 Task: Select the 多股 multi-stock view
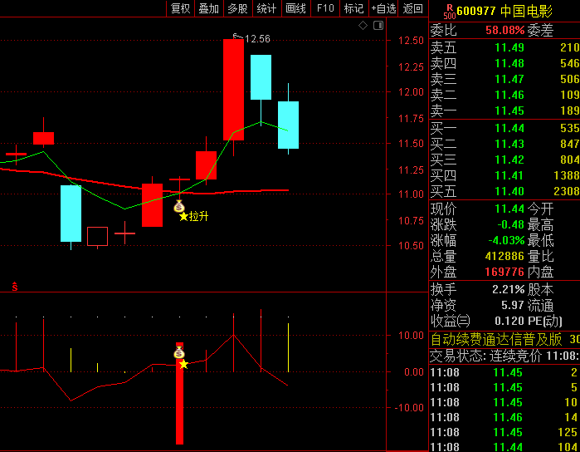[238, 8]
